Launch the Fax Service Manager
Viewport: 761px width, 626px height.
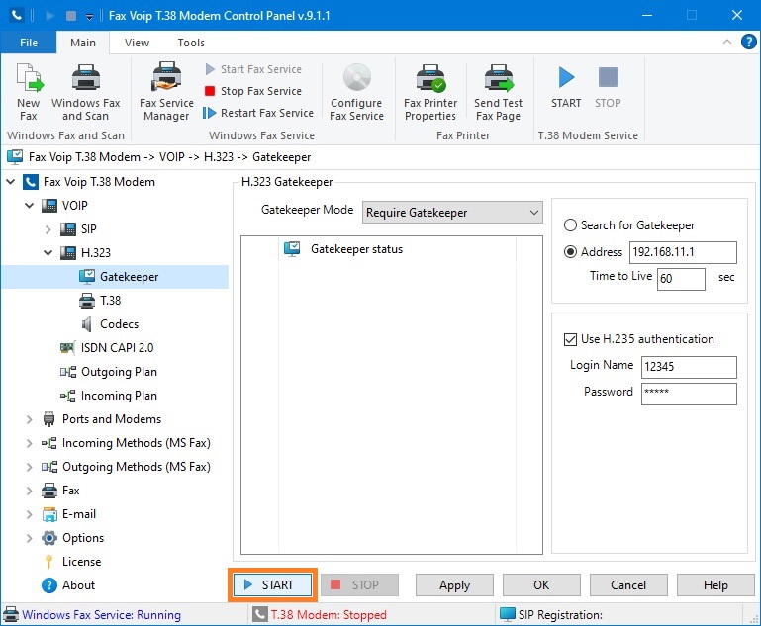coord(166,93)
